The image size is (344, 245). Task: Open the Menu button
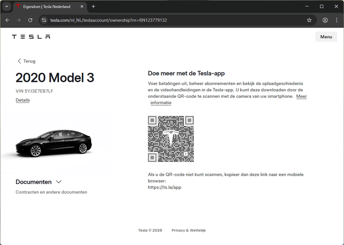click(x=326, y=37)
